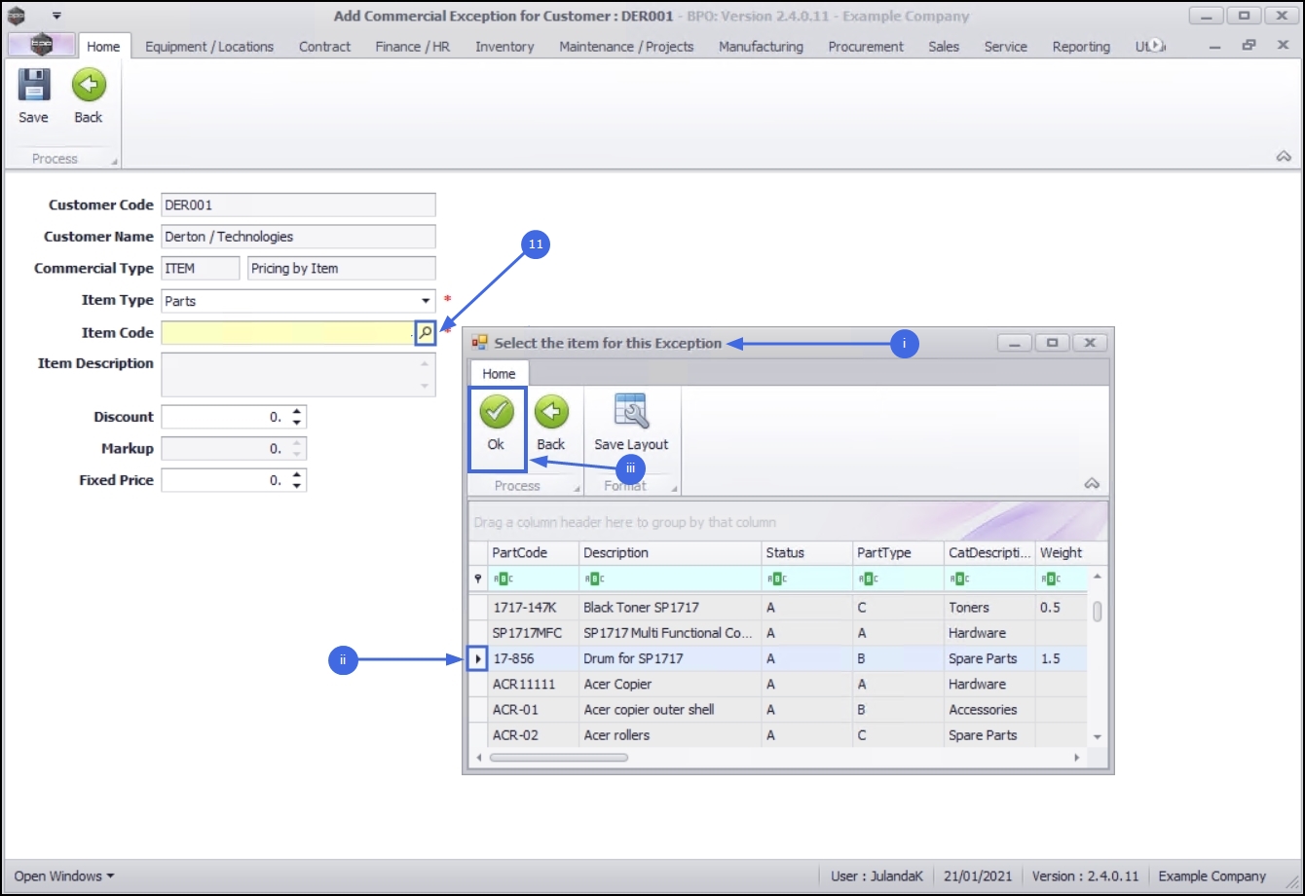Collapse the main ribbon with the chevron

coord(1284,157)
